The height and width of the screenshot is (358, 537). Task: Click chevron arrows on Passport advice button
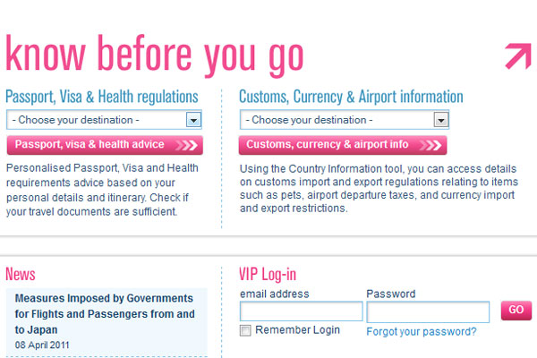point(187,145)
